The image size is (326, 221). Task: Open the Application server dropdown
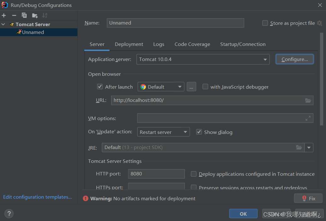pyautogui.click(x=203, y=59)
